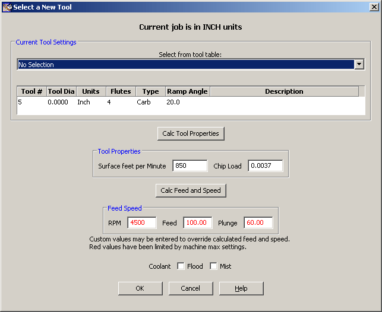Click the application icon in title bar

[x=7, y=7]
